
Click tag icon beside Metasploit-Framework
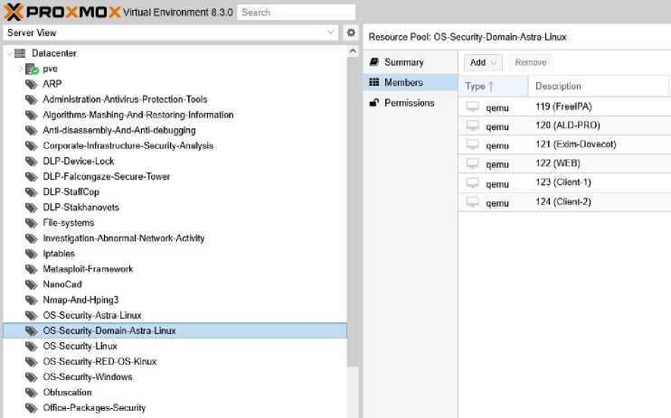point(32,269)
